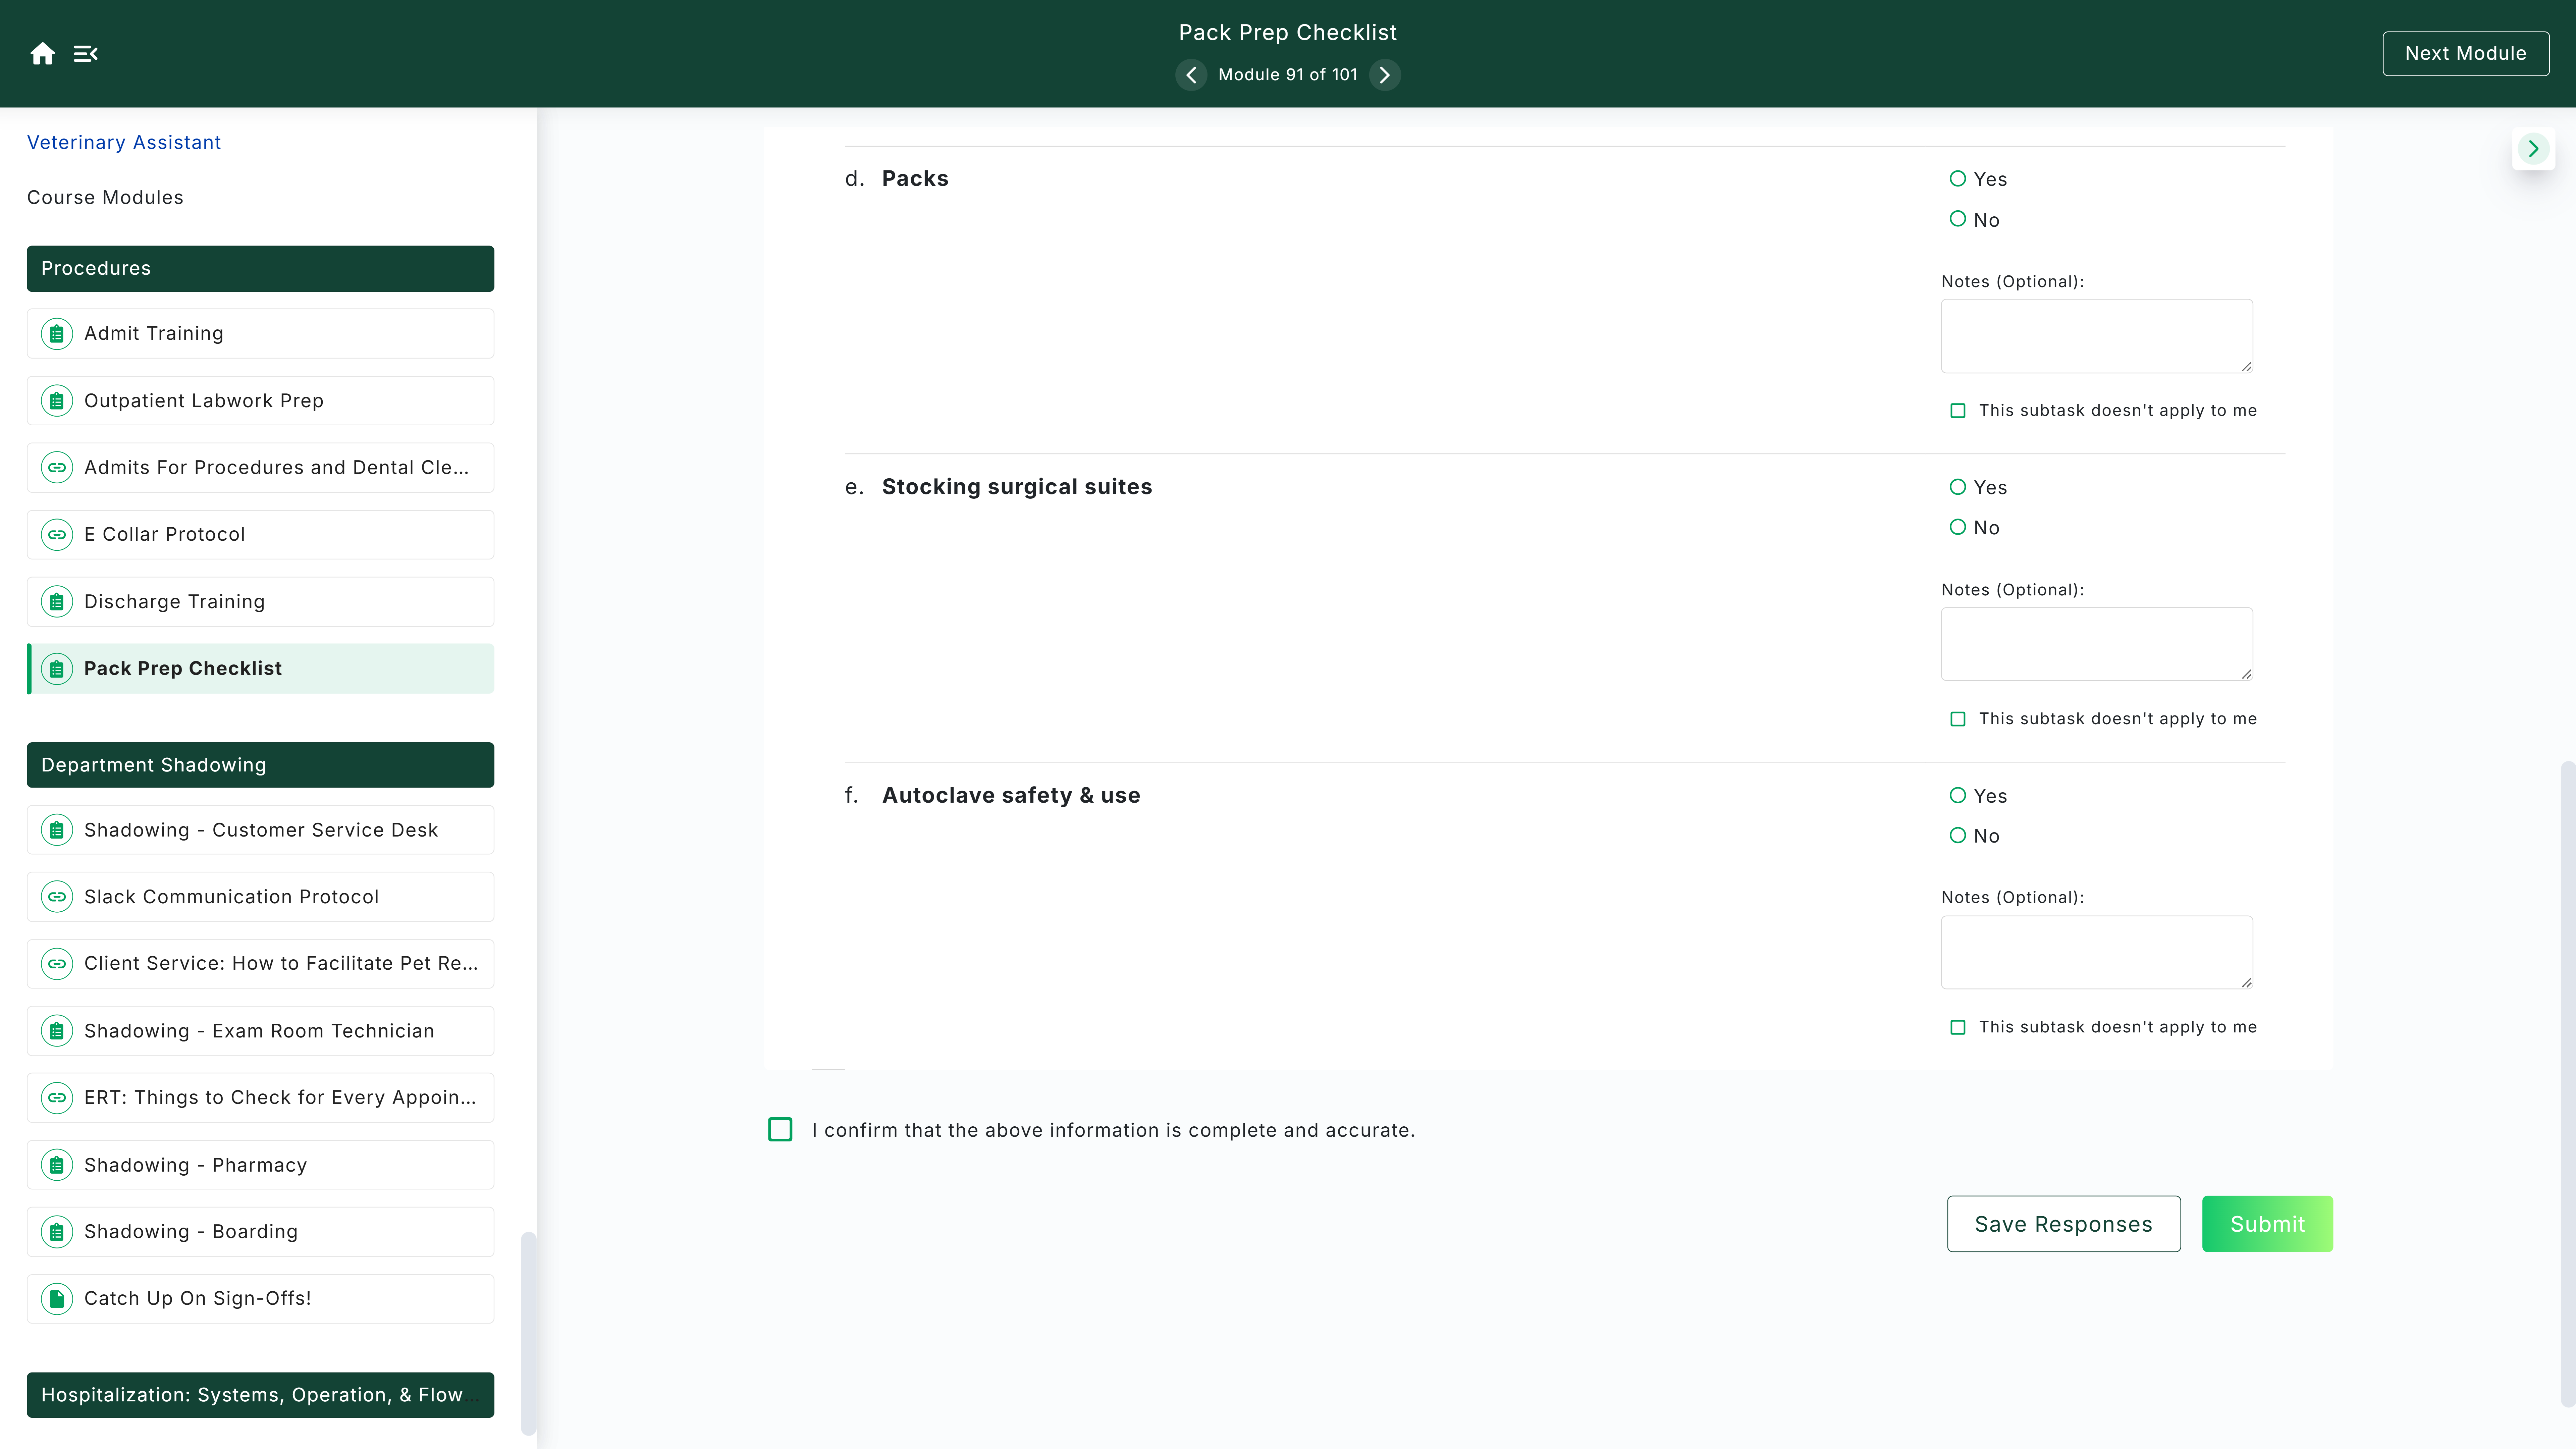Click Catch Up On Sign-Offs document icon
Image resolution: width=2576 pixels, height=1449 pixels.
tap(57, 1299)
